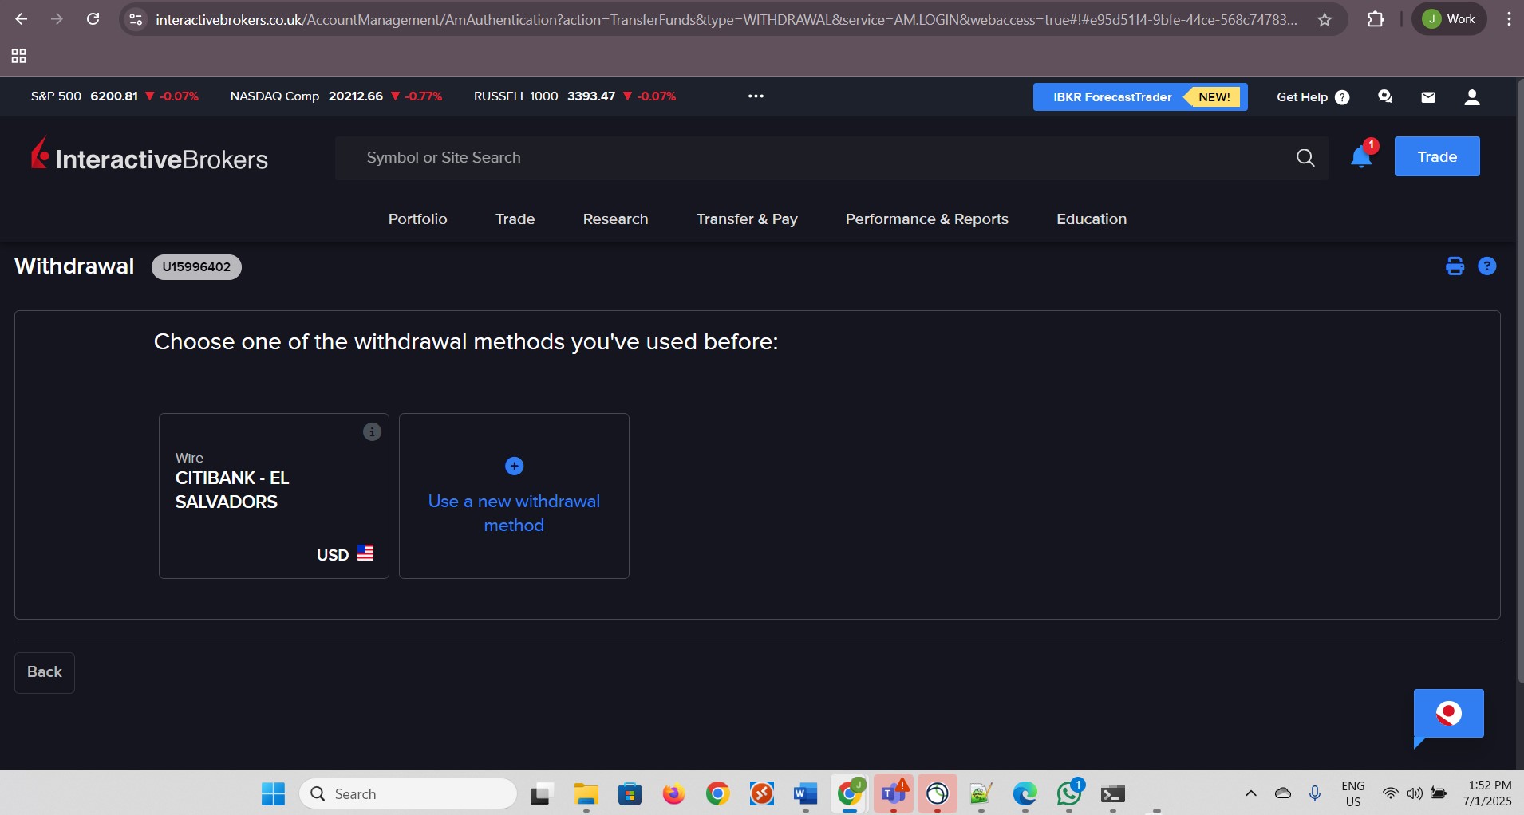Open the Work Chrome profile button
1524x815 pixels.
[1449, 19]
